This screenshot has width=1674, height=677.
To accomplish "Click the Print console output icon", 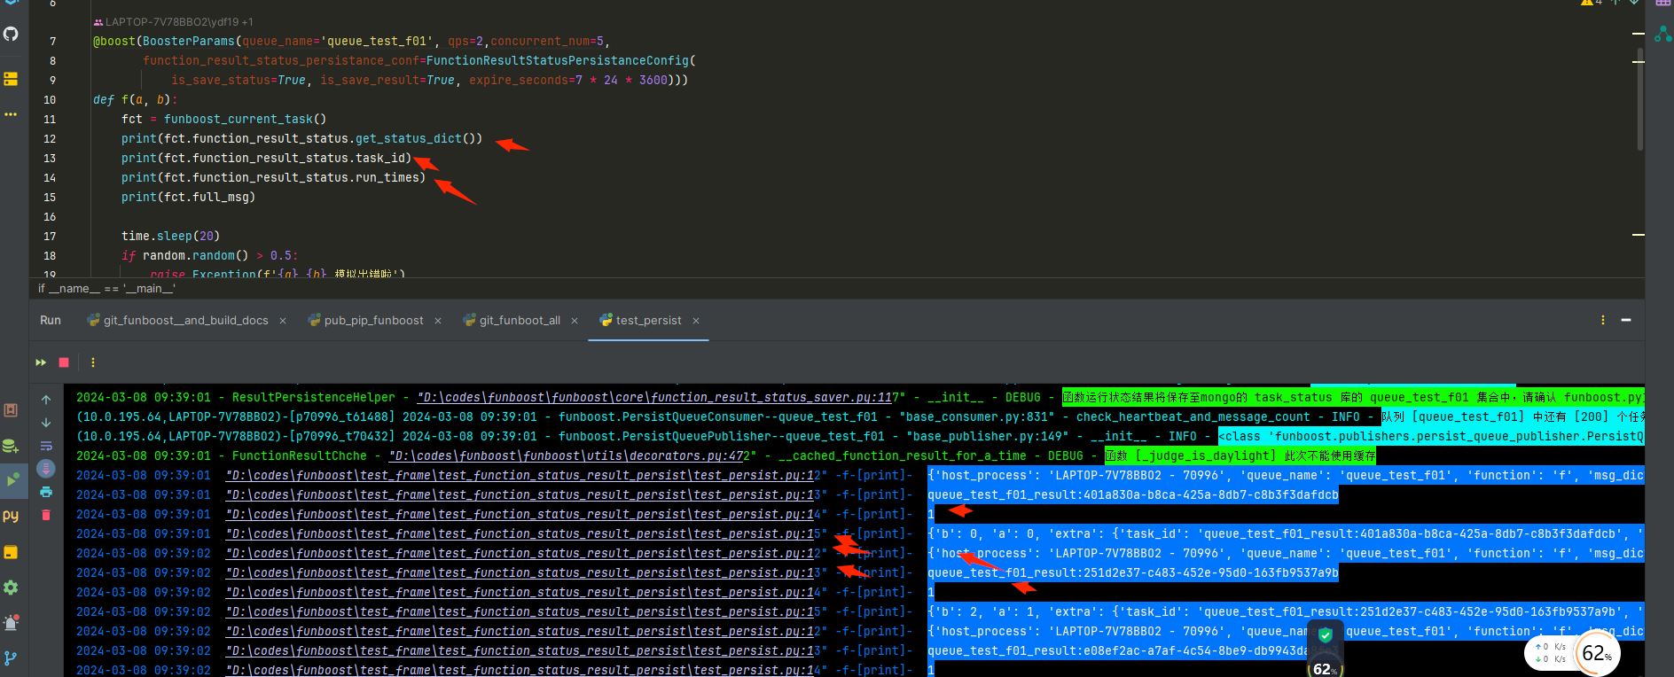I will coord(46,492).
